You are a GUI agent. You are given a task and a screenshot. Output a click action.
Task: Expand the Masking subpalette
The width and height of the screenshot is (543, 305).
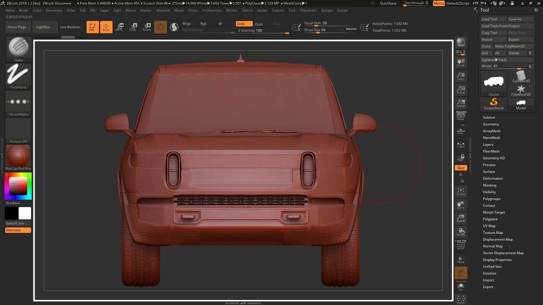tap(489, 185)
